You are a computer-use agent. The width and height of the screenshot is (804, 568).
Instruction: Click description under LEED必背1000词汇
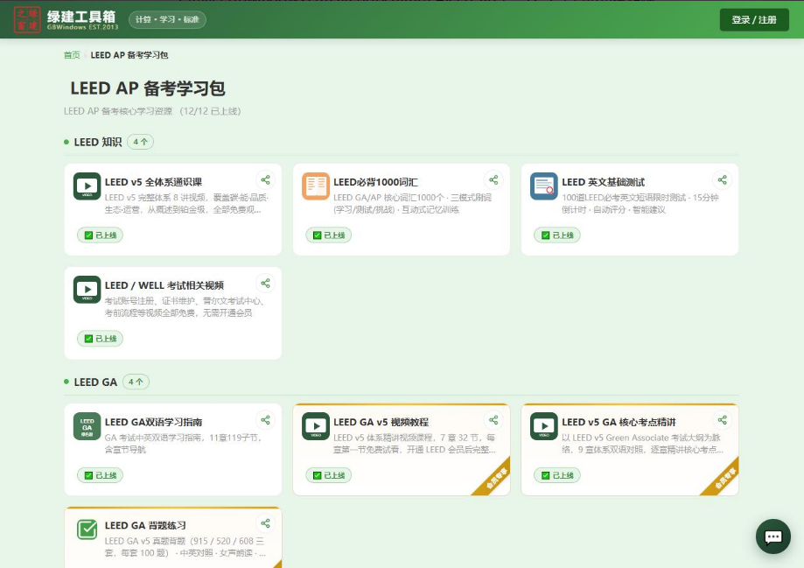[412, 204]
